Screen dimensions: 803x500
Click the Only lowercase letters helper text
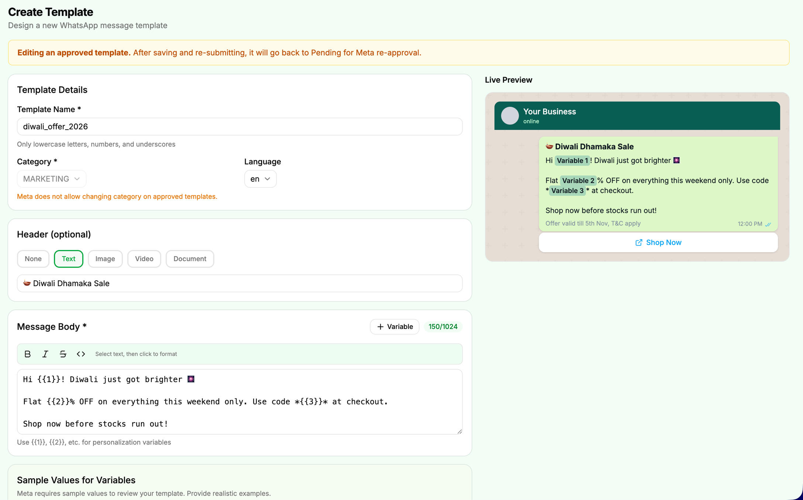[x=96, y=144]
